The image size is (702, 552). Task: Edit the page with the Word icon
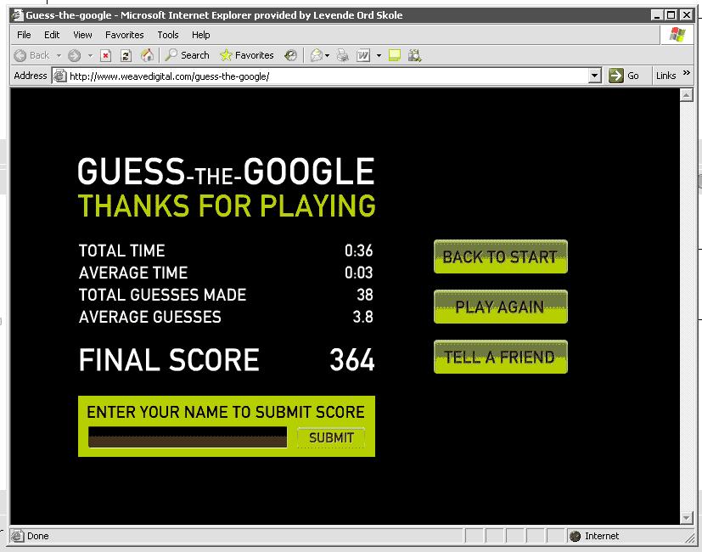click(x=363, y=55)
